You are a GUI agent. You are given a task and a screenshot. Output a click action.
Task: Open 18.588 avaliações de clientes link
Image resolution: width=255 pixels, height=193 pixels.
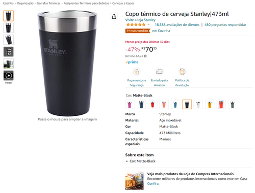[x=177, y=25]
